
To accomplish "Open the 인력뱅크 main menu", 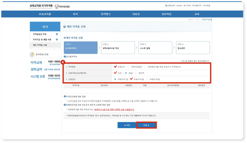I will pos(106,14).
